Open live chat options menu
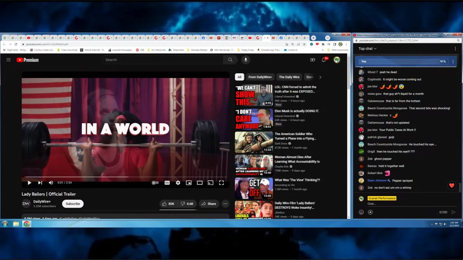 tap(455, 48)
